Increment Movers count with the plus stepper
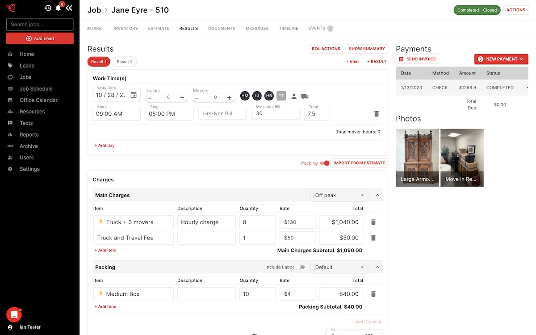Screen dimensions: 536x335 (x=229, y=97)
